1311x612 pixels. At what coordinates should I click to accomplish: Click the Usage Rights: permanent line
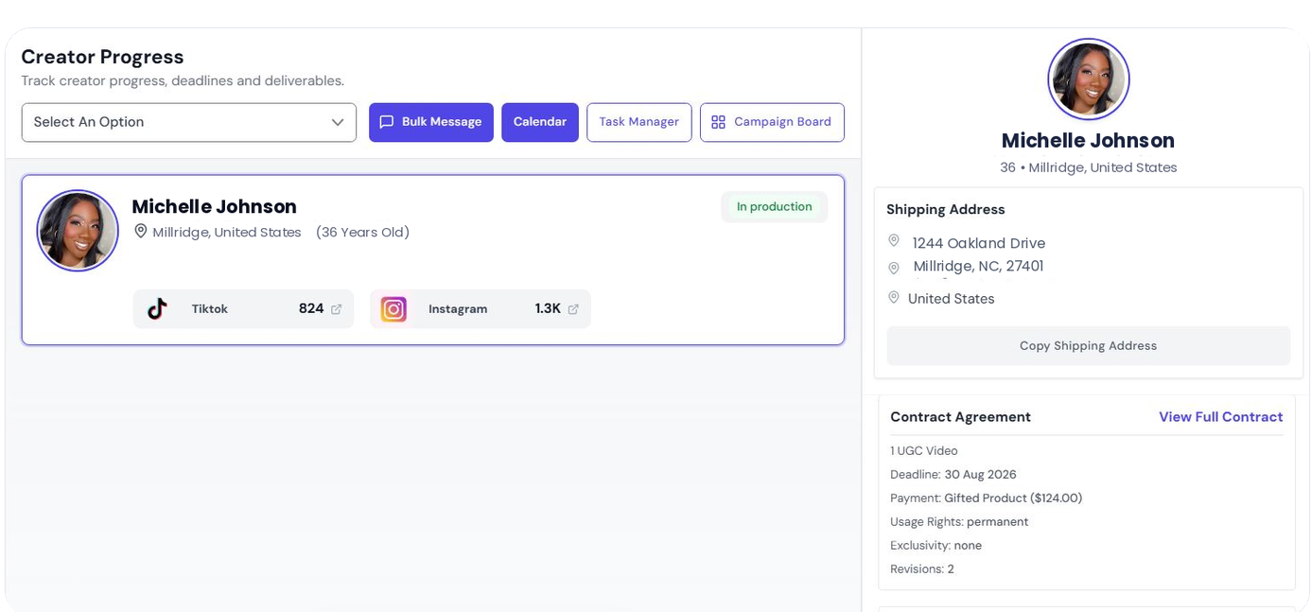click(x=959, y=522)
